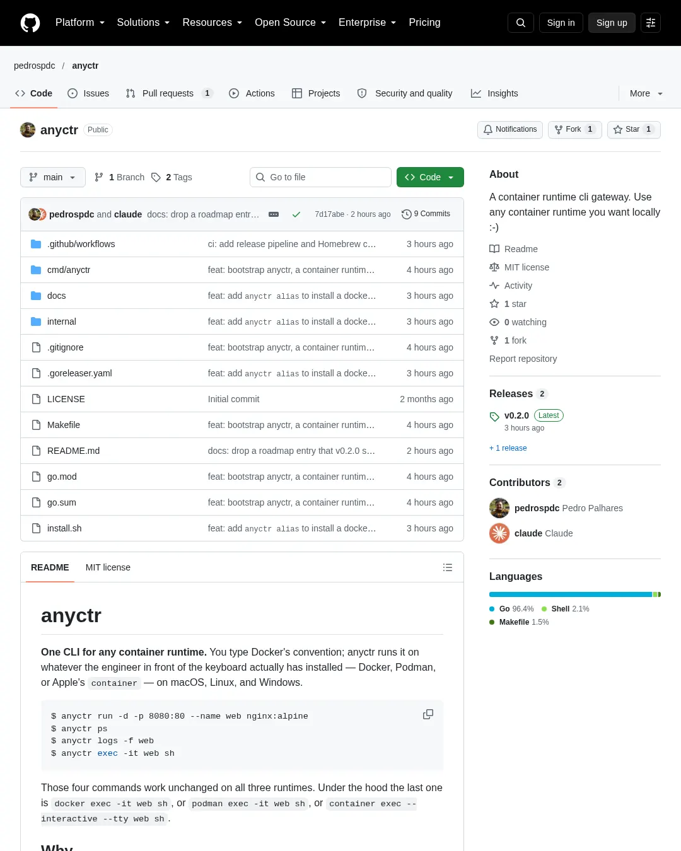The width and height of the screenshot is (681, 851).
Task: Click the pedrospdc contributor avatar
Action: (499, 508)
